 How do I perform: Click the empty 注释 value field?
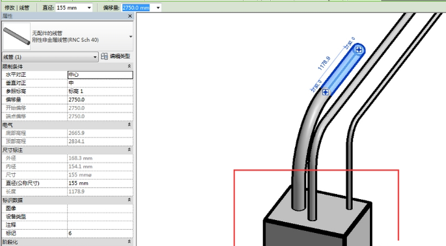pos(100,225)
